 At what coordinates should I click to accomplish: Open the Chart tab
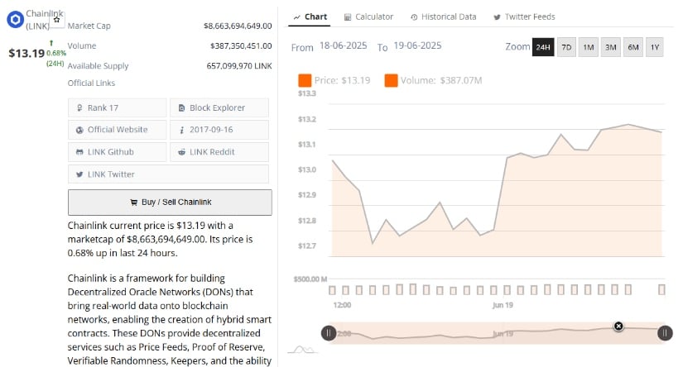click(310, 17)
